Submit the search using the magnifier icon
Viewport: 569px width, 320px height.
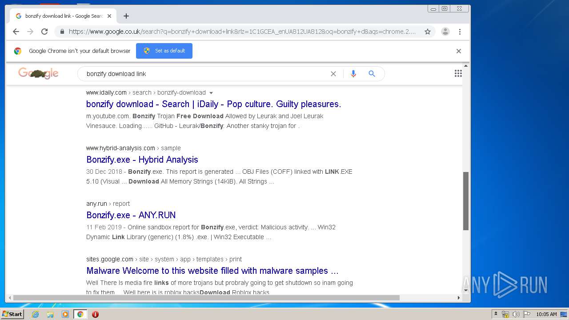(x=372, y=74)
